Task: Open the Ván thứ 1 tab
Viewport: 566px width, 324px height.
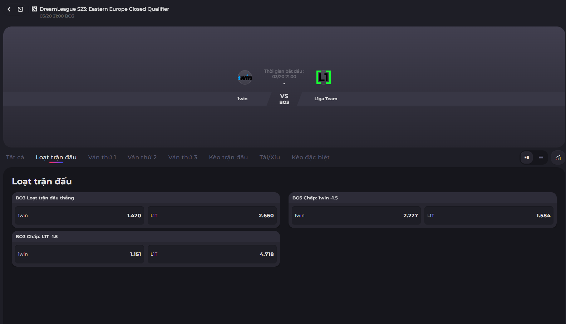Action: (x=102, y=158)
